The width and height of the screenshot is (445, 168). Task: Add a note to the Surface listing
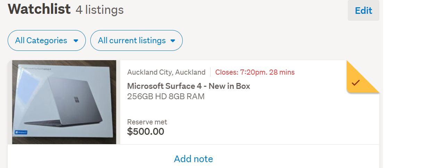tap(193, 159)
